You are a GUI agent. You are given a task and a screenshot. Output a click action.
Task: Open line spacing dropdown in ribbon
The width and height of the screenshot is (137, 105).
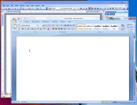pyautogui.click(x=65, y=29)
